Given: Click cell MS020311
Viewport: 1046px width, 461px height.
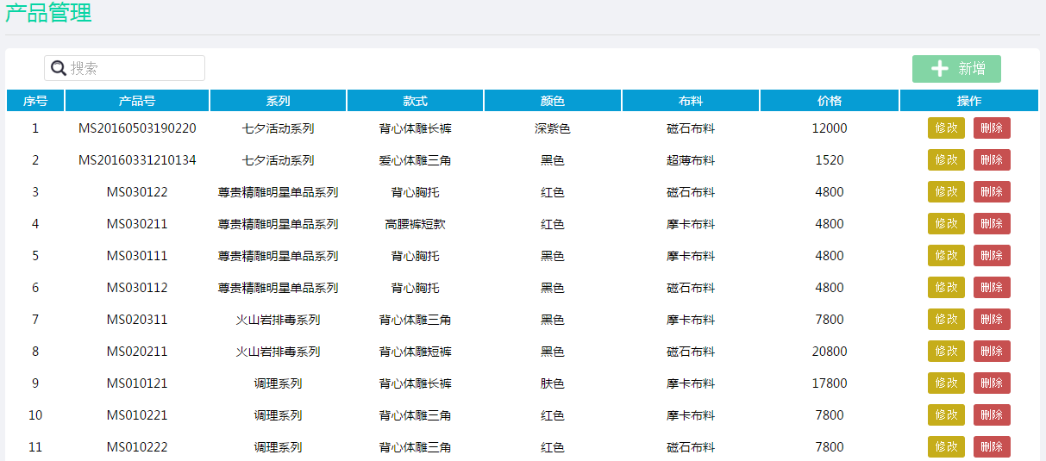Looking at the screenshot, I should (x=137, y=320).
